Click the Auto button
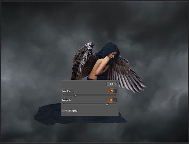 click(x=112, y=84)
